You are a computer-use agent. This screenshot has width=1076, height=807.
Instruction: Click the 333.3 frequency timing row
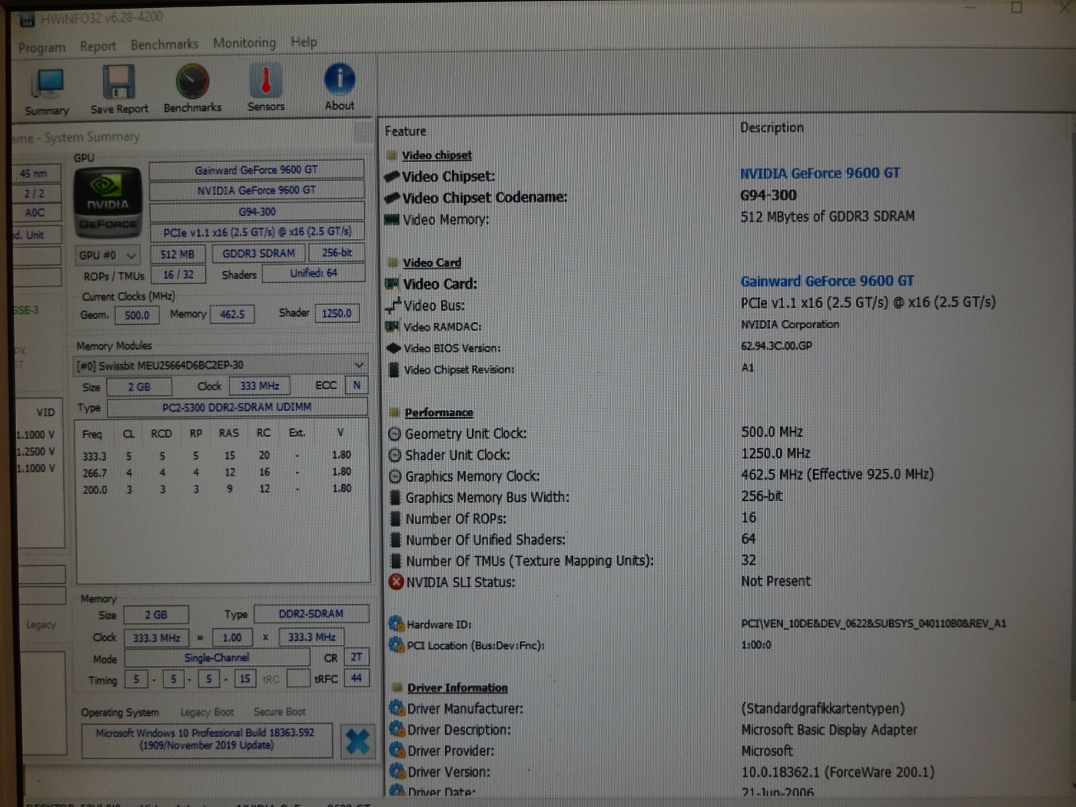coord(217,455)
